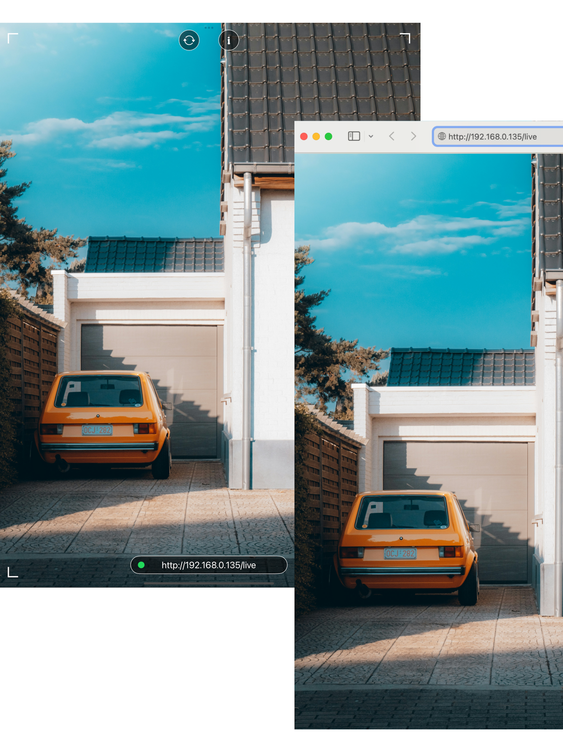Close the Safari window with red button
The image size is (563, 751).
coord(304,137)
